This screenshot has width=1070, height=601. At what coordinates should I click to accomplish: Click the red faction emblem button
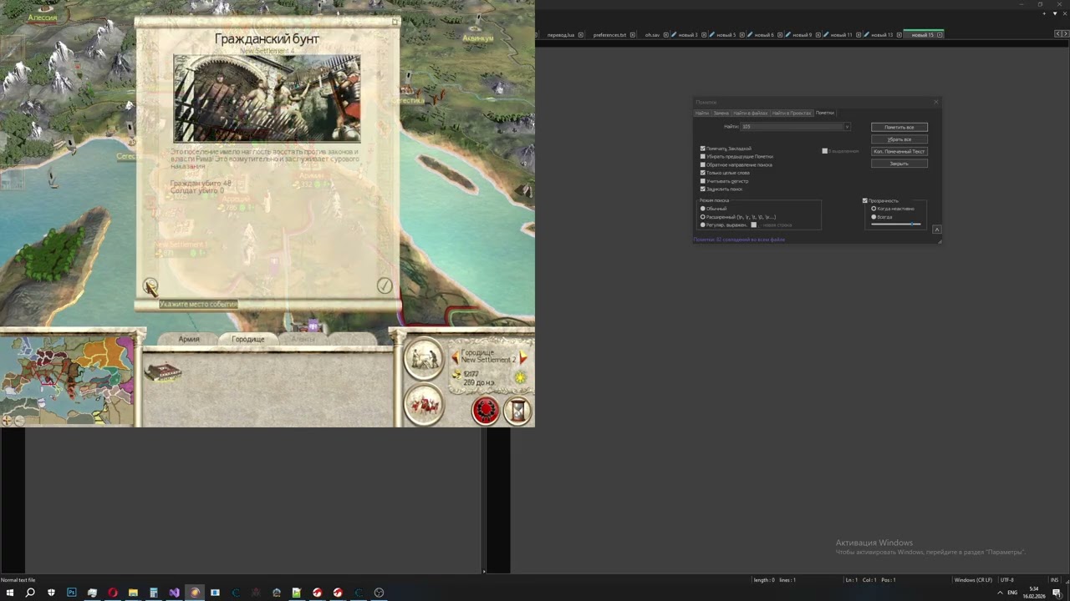(x=486, y=411)
